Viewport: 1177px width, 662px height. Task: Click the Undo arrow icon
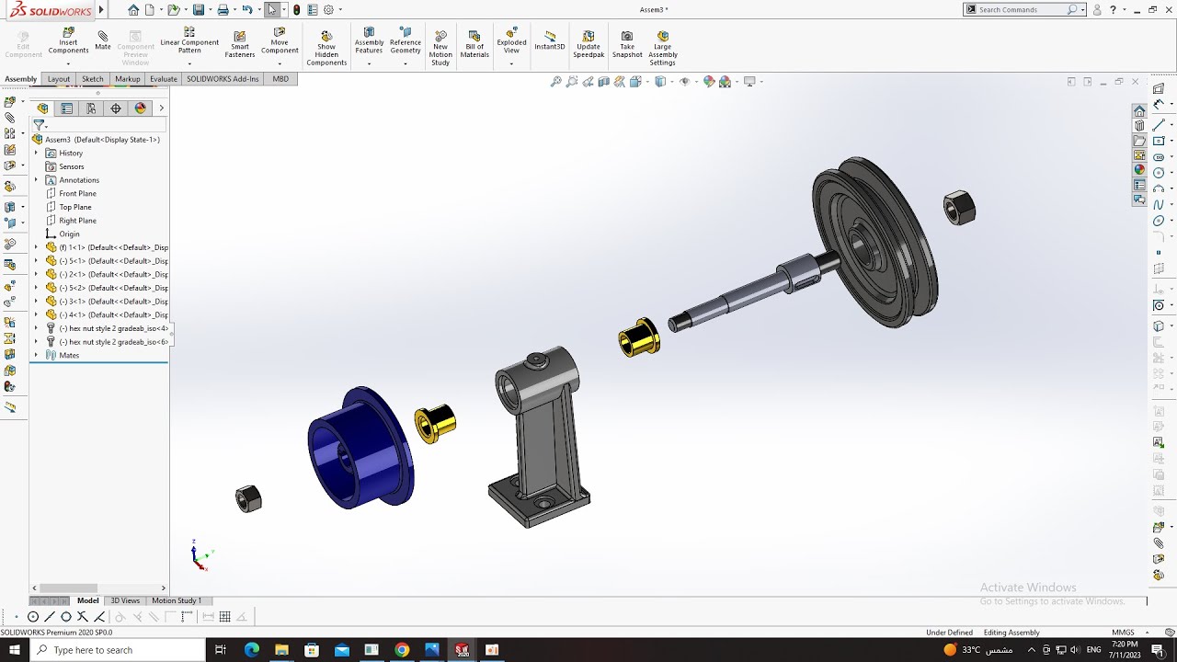246,10
